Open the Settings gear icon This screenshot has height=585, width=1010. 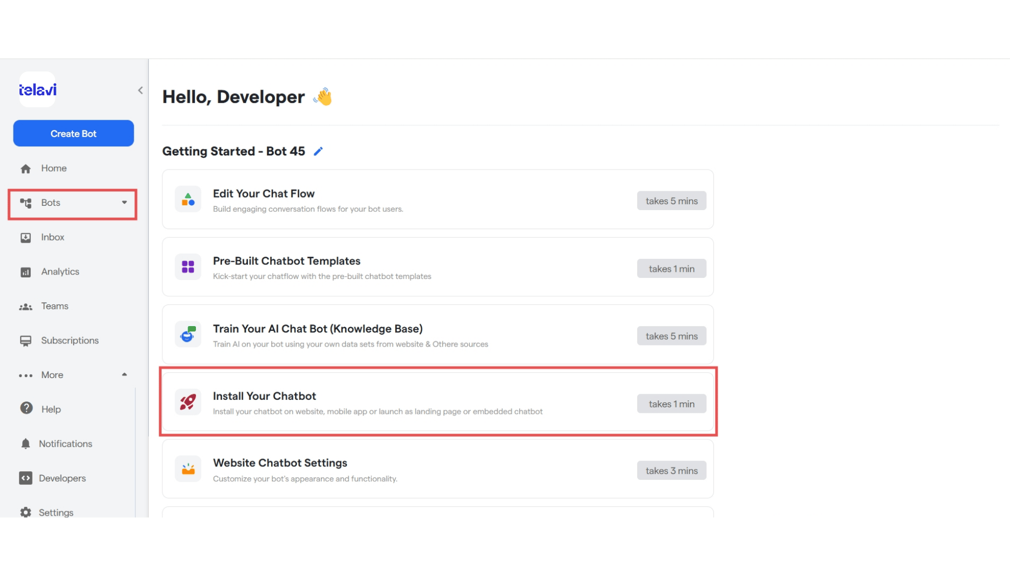(x=25, y=512)
